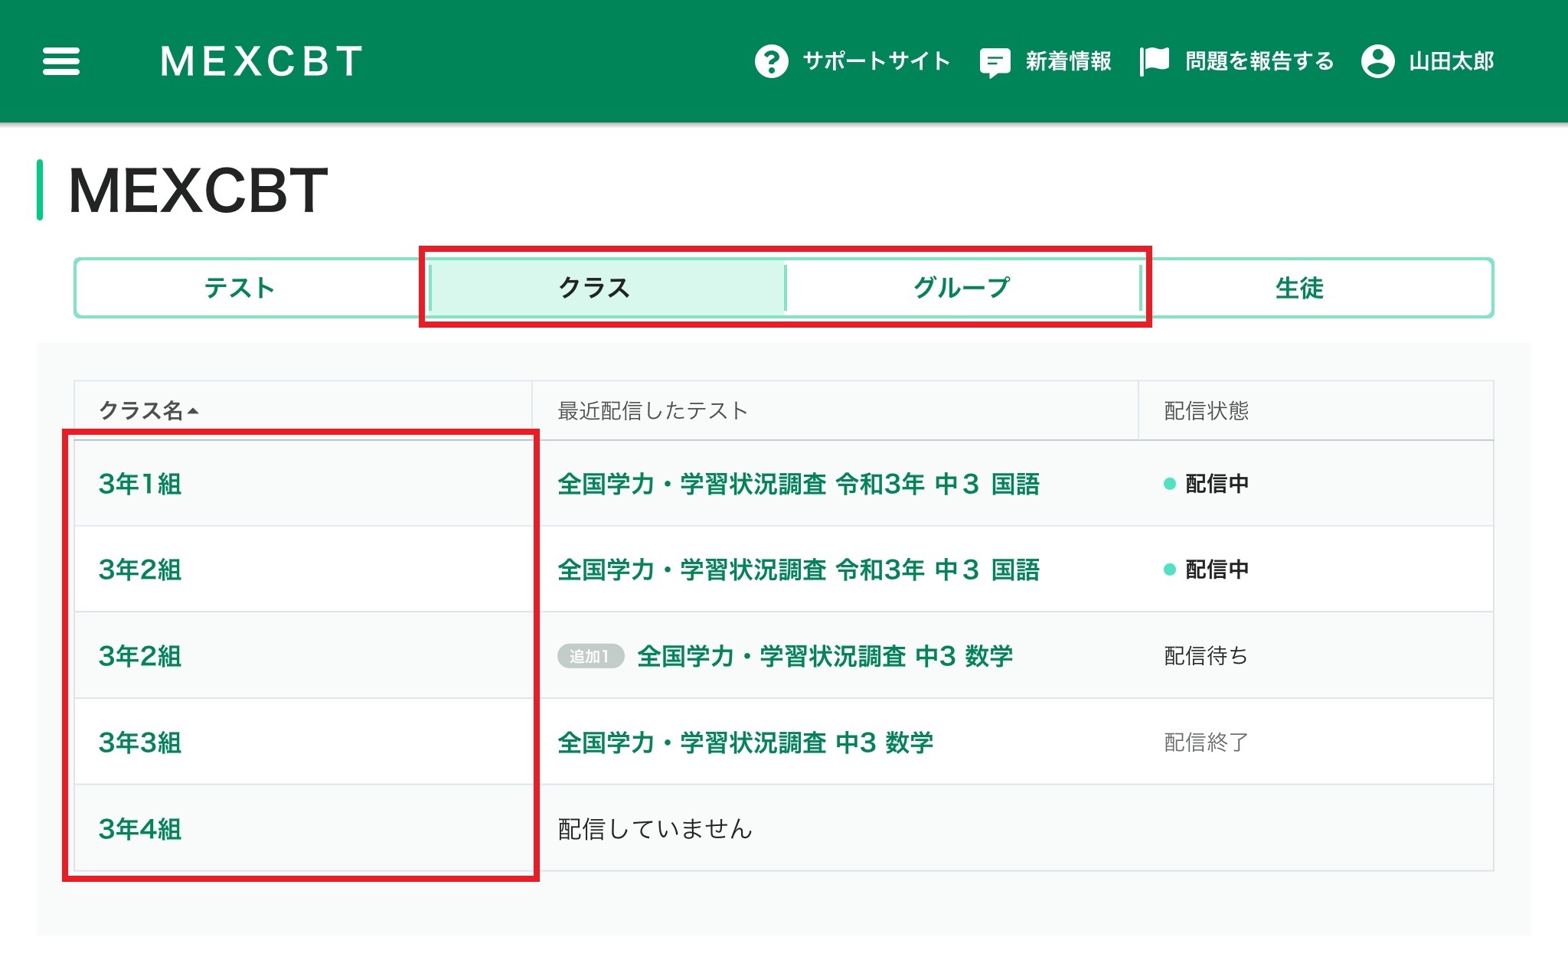Click 配信中 status in second row
The image size is (1568, 963).
[x=1207, y=570]
